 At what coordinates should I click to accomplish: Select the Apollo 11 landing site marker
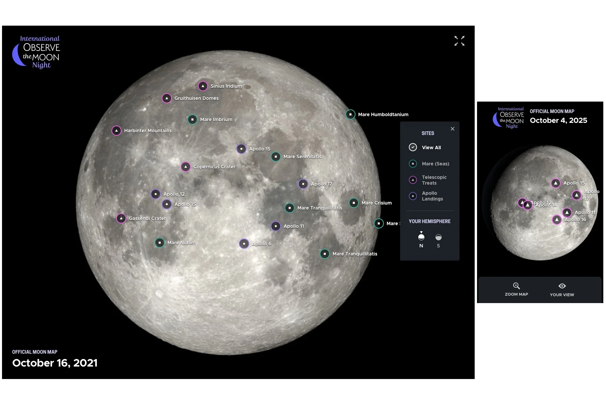276,226
